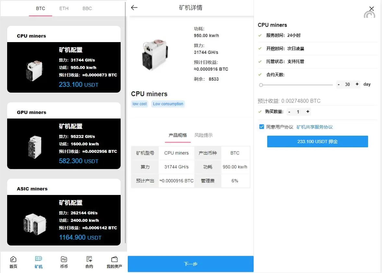Open the 我的资产 wallet icon

click(x=114, y=259)
